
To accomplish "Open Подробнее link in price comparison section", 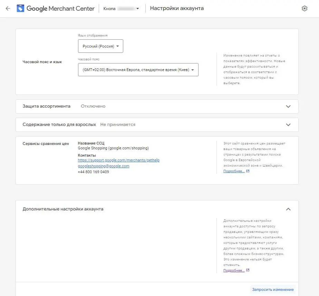I will click(x=234, y=171).
